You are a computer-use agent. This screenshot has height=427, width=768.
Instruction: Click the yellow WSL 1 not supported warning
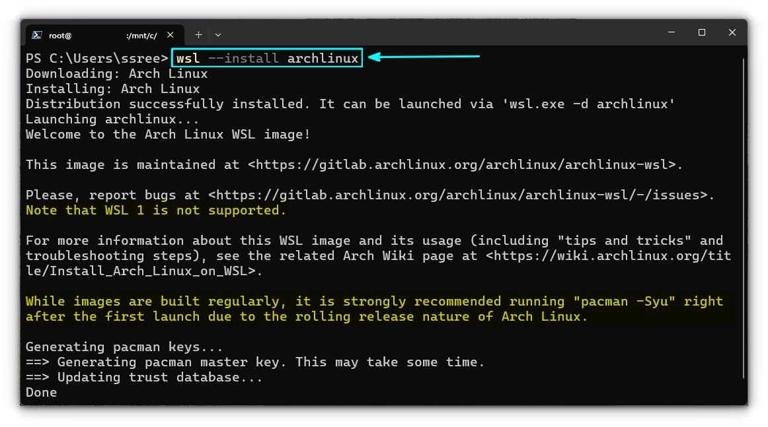click(155, 210)
